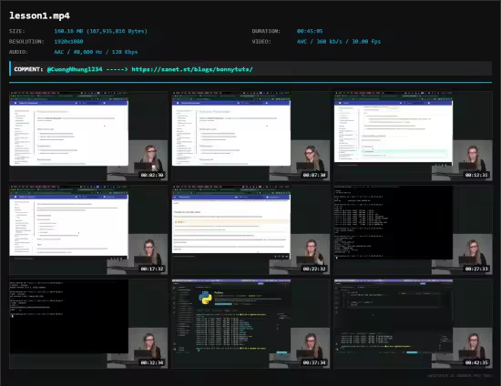Select the file size value in bytes
The width and height of the screenshot is (501, 386).
coord(100,31)
